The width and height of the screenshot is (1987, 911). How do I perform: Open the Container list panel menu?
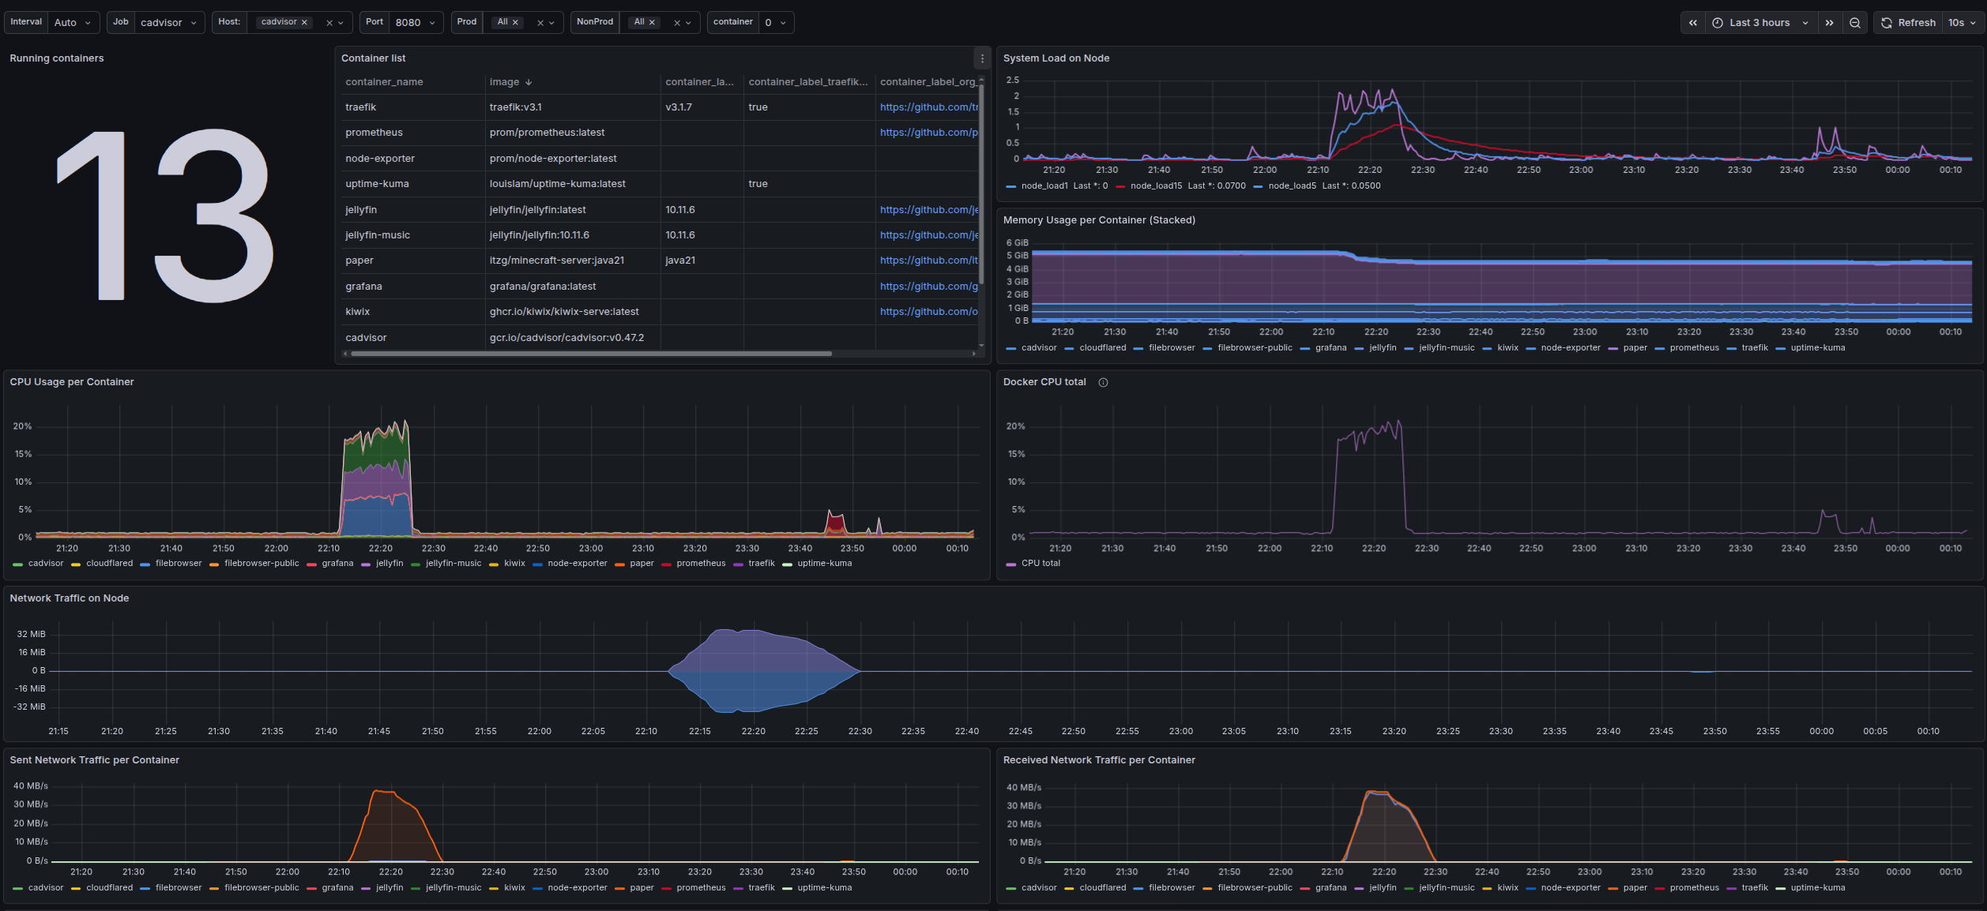click(x=982, y=58)
